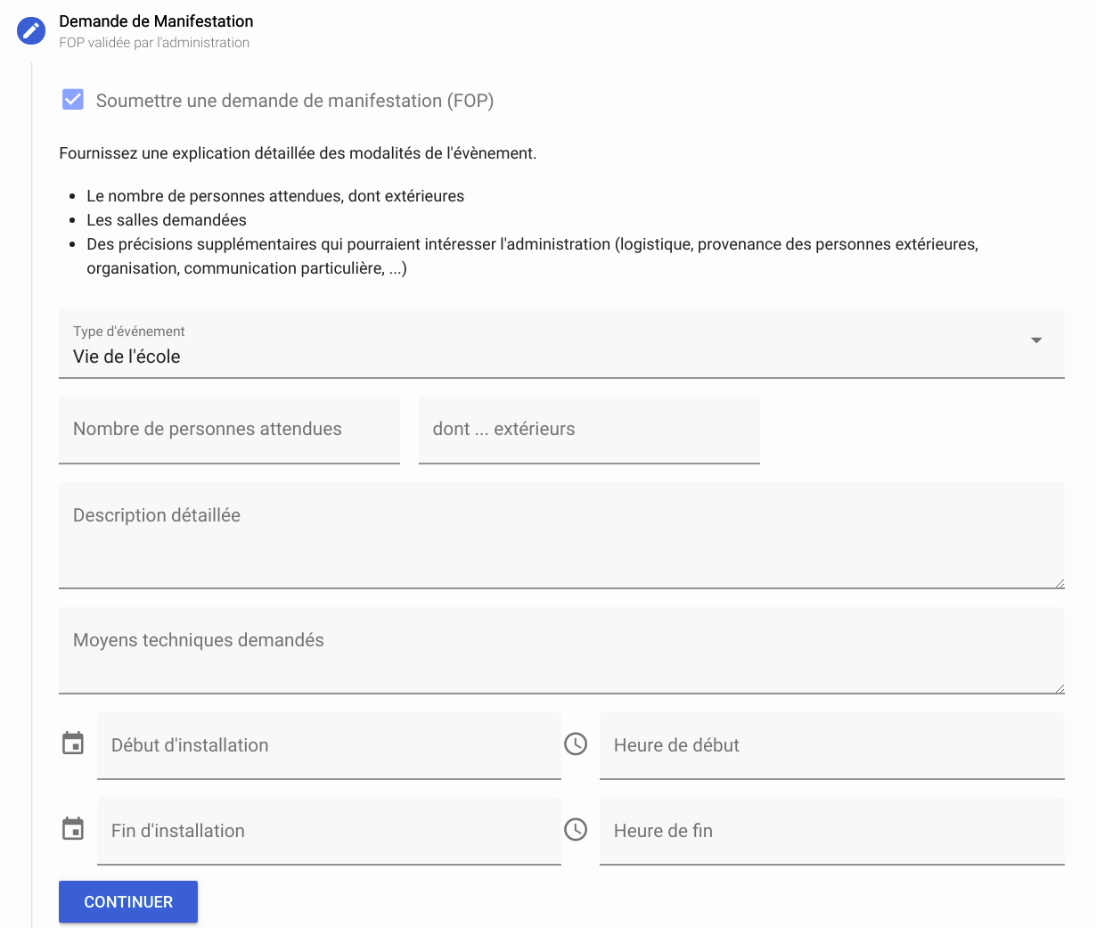
Task: Focus the Nombre de personnes attendues field
Action: point(229,430)
